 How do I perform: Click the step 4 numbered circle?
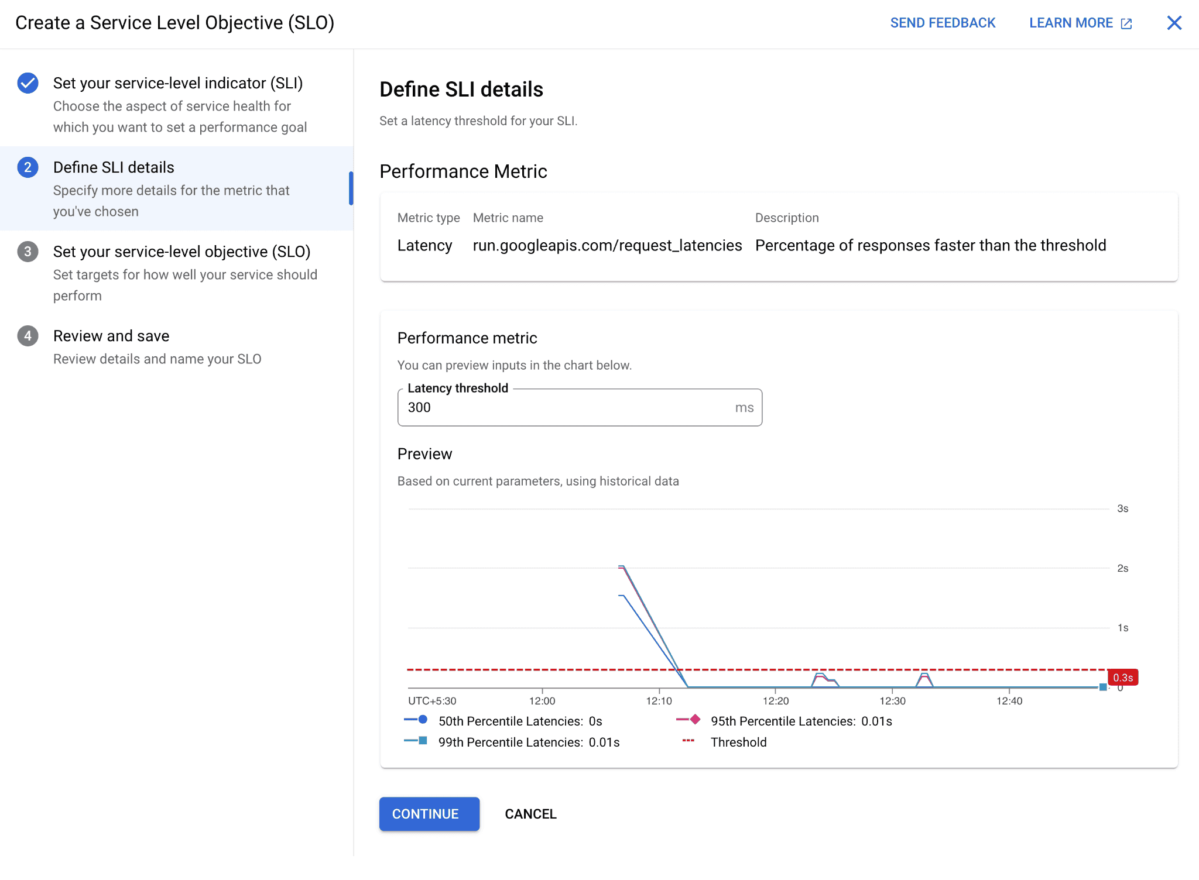(x=27, y=336)
